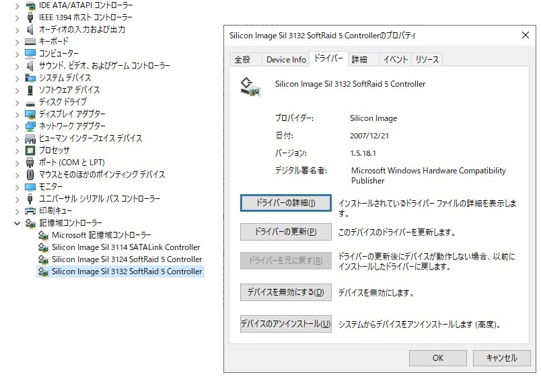Screen dimensions: 541x377
Task: Click the SiI 3114 SATALink Controller device icon
Action: point(43,247)
